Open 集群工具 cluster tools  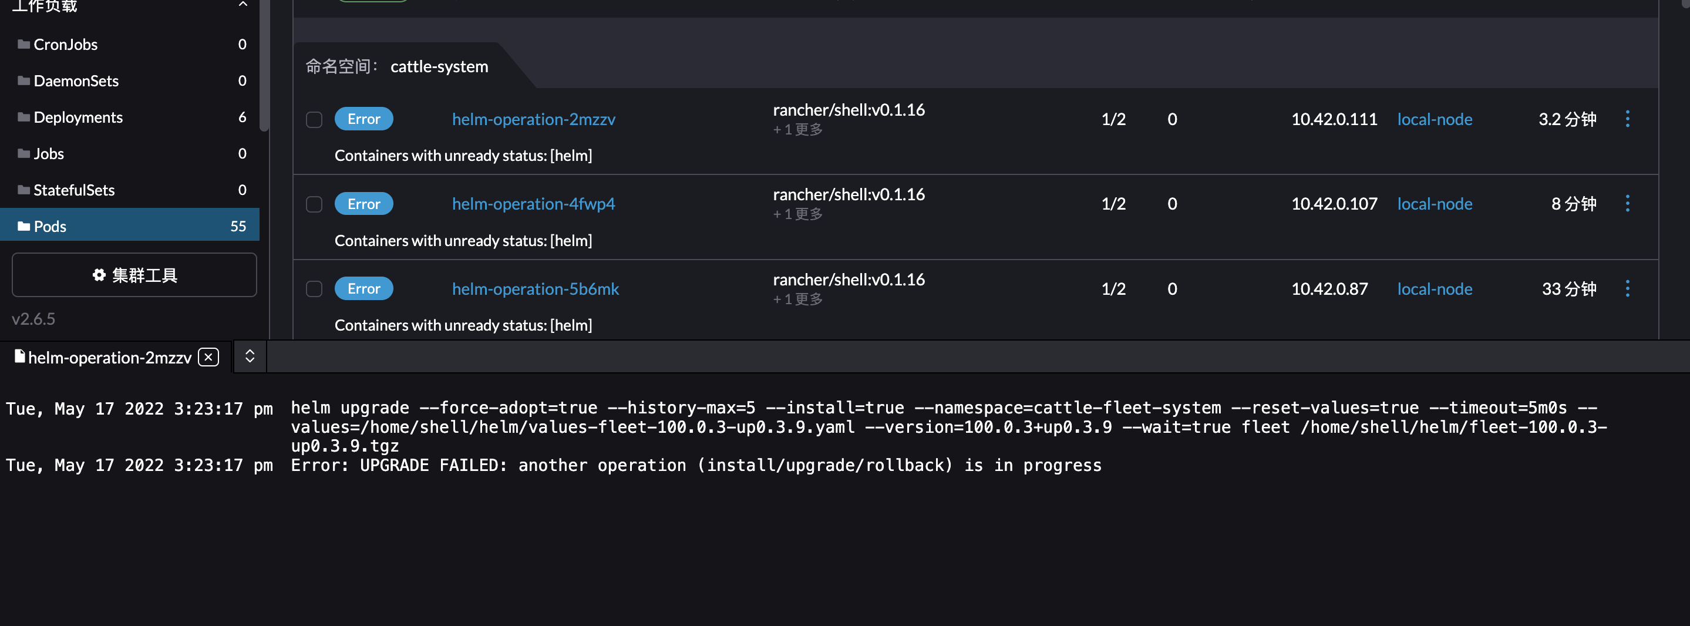point(134,275)
